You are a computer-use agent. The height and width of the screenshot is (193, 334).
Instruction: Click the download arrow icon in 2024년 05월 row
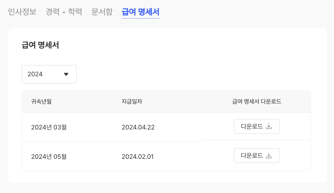[x=269, y=156]
